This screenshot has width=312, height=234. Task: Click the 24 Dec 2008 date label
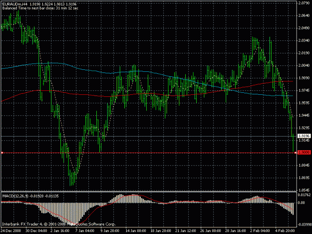11,231
